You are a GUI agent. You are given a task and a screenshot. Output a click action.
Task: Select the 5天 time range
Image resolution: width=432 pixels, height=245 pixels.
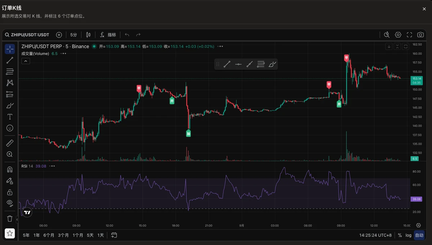(90, 235)
